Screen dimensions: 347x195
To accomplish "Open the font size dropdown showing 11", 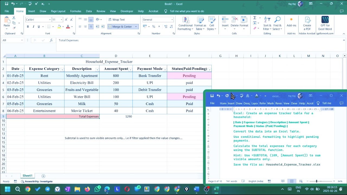I will click(62, 19).
